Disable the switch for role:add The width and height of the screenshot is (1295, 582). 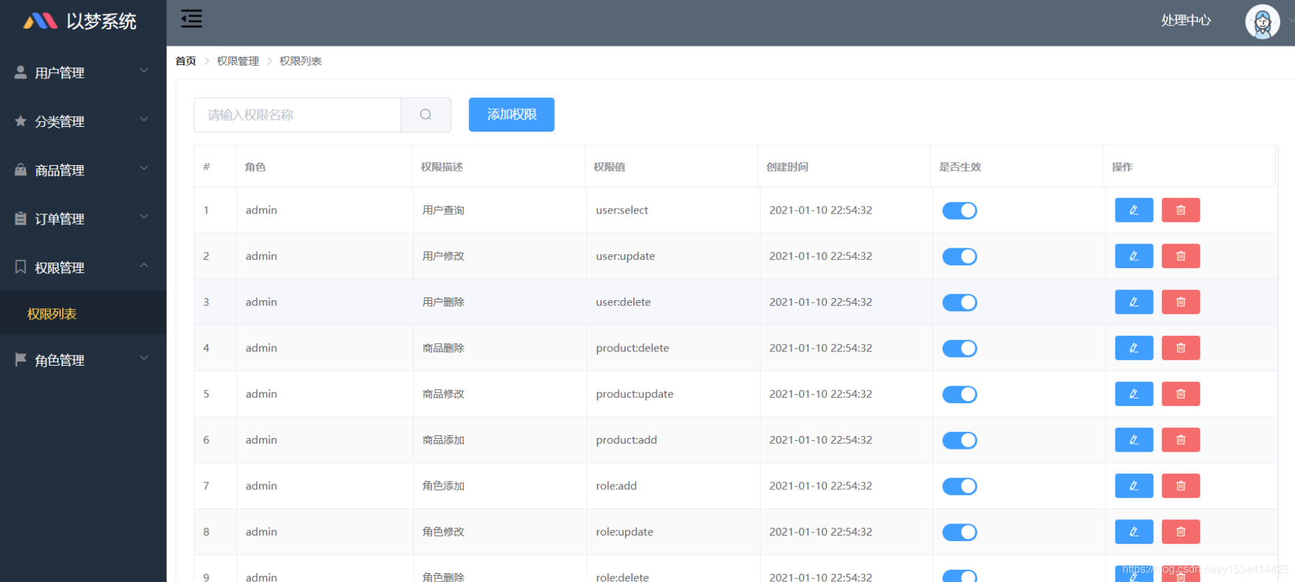[x=959, y=486]
